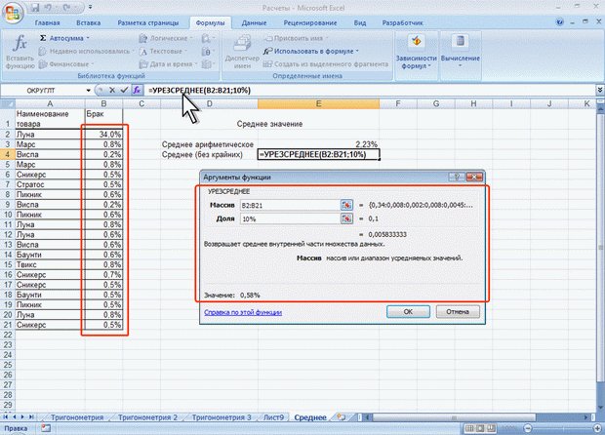Select the select-all corner box
Viewport: 605px width, 435px height.
pyautogui.click(x=8, y=103)
